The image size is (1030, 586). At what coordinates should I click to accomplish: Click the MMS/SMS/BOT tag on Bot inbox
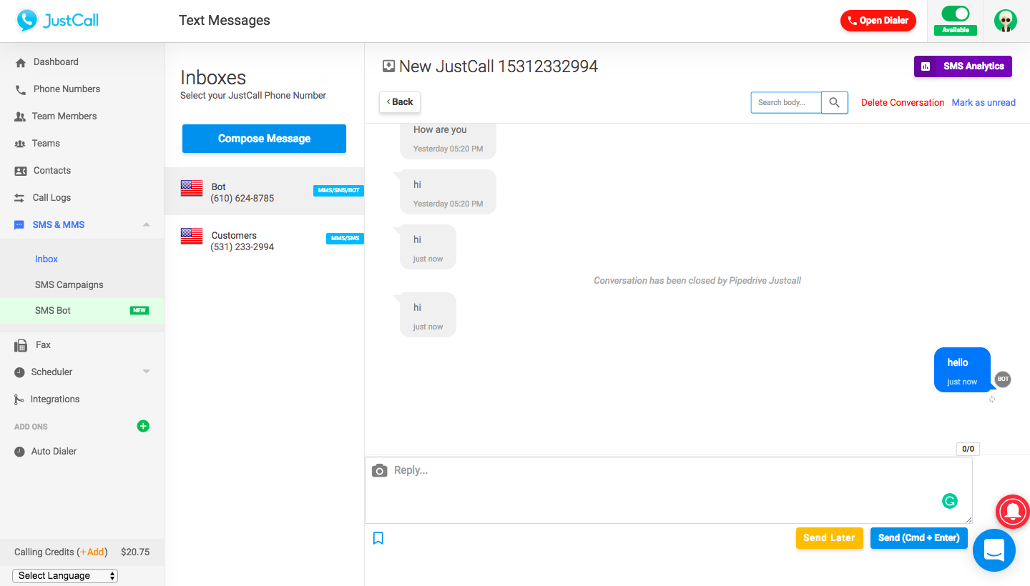pyautogui.click(x=338, y=191)
